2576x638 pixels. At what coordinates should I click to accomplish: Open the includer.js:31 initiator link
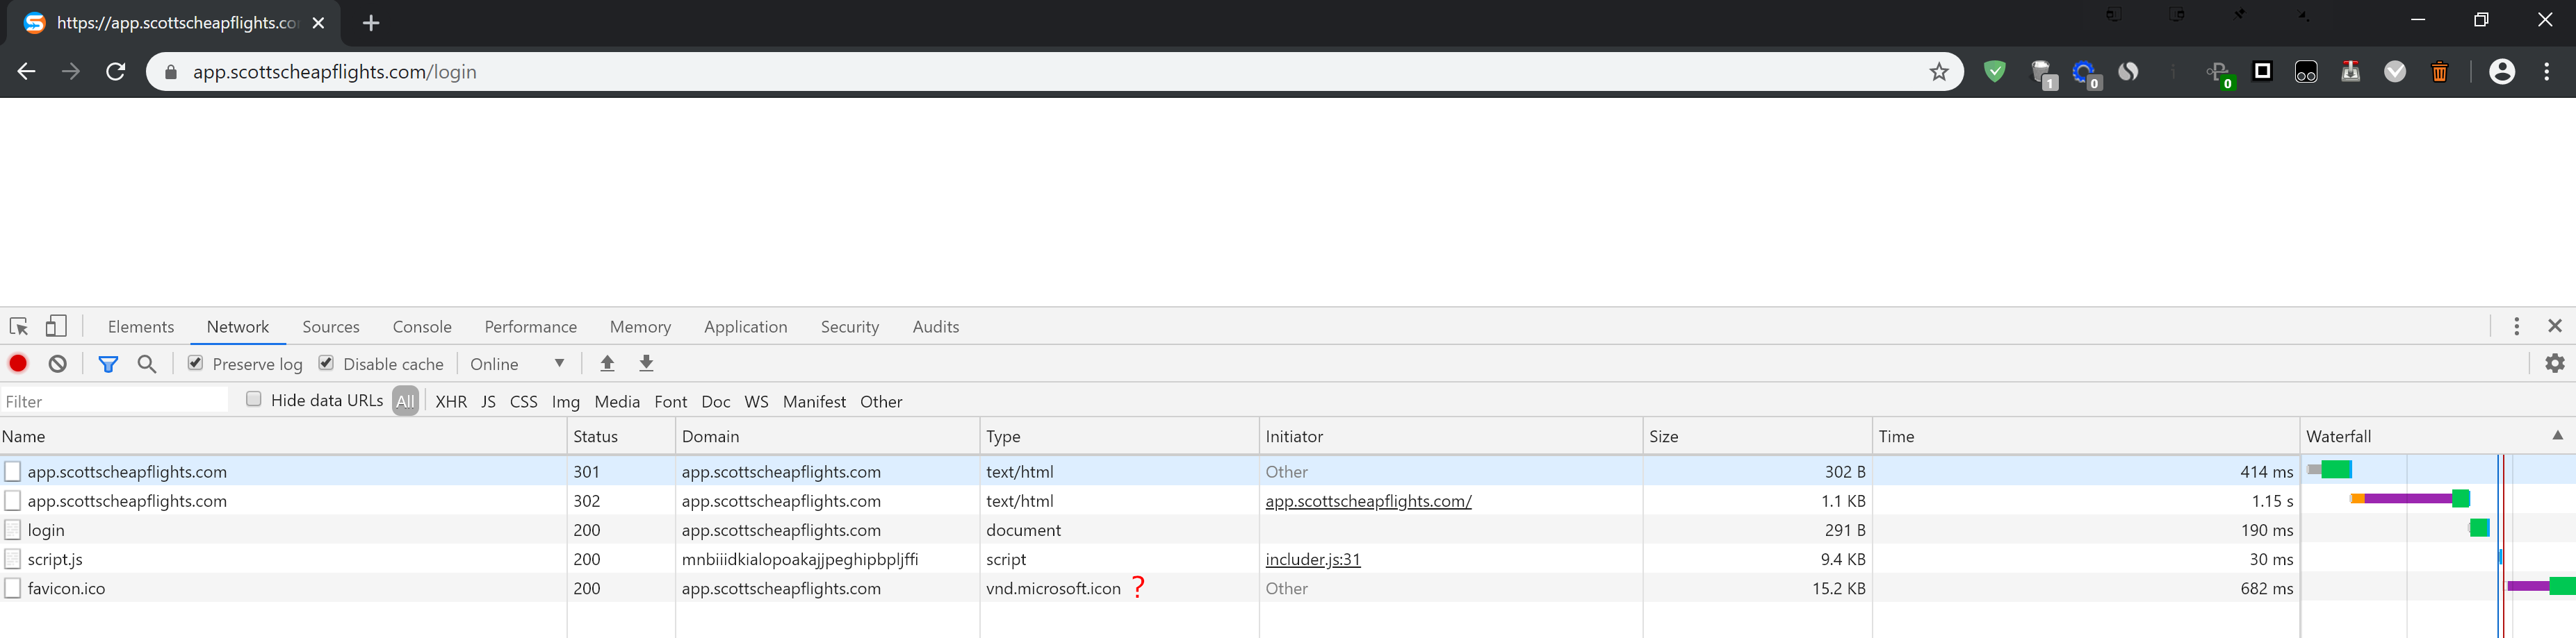click(1313, 559)
